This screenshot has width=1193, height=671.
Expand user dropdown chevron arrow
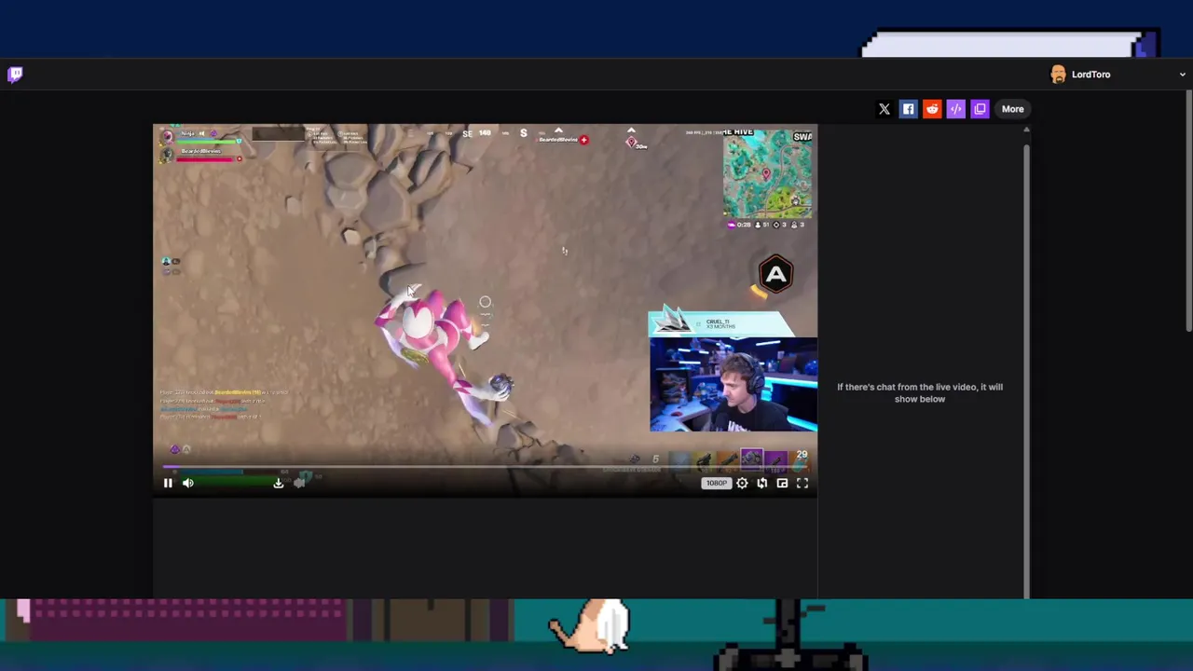coord(1182,75)
